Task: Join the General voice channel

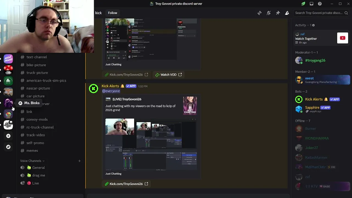Action: [50, 167]
